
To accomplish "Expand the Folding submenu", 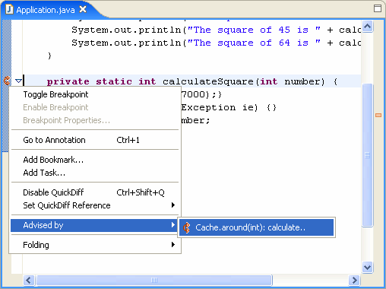I will coord(95,245).
